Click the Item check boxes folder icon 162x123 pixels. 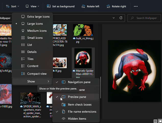(x=64, y=105)
